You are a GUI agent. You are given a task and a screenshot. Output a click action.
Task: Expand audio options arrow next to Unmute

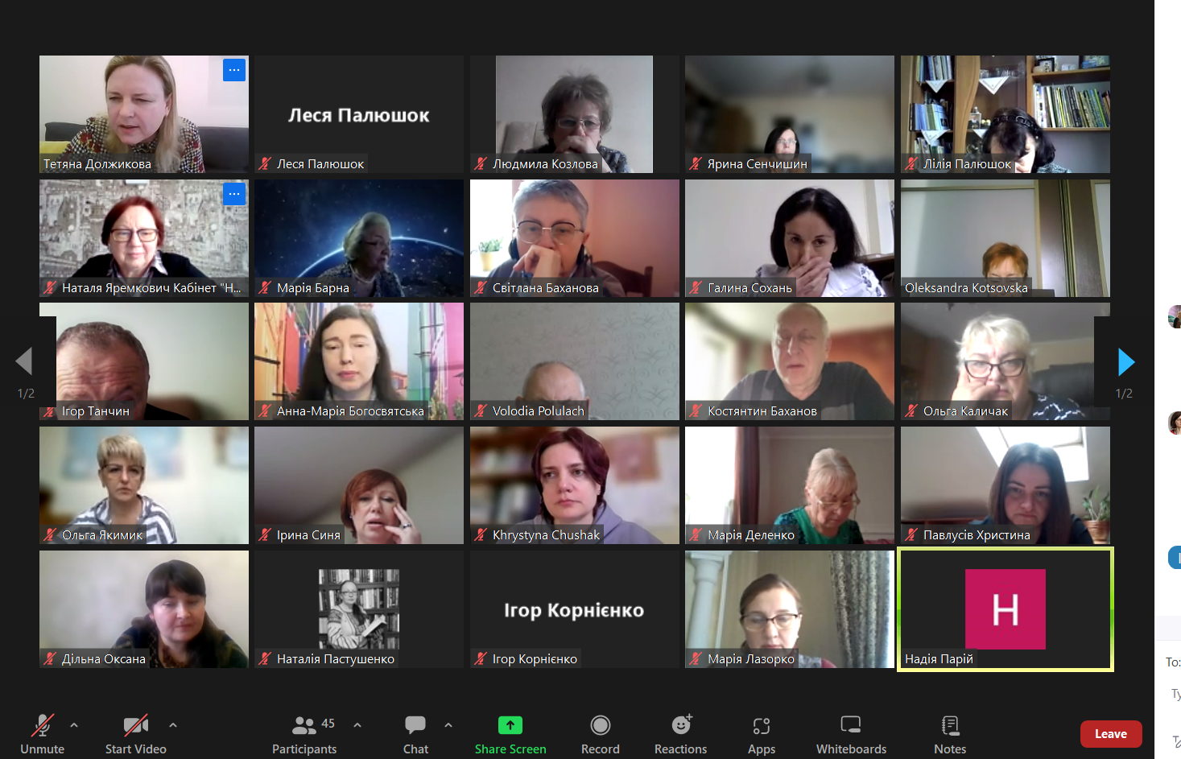[x=74, y=725]
